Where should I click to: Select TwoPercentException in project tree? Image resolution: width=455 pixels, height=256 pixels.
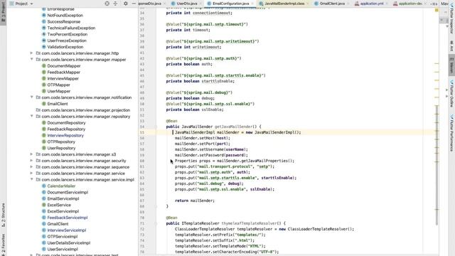(67, 34)
